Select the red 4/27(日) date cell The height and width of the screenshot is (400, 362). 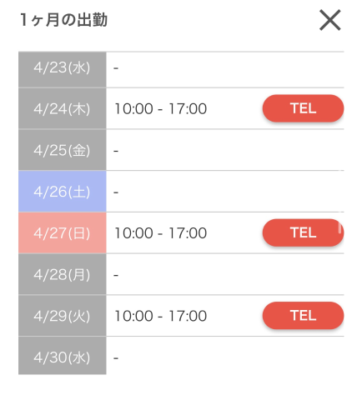tap(63, 232)
